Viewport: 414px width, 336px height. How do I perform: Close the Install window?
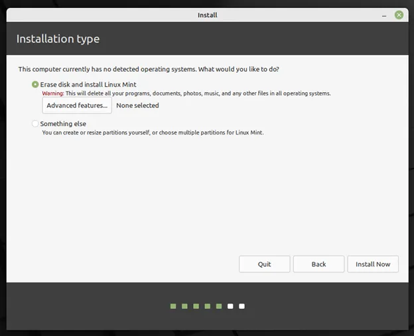[x=399, y=15]
